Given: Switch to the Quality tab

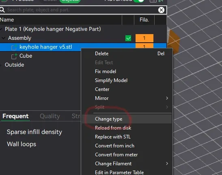Looking at the screenshot, I should tap(50, 116).
